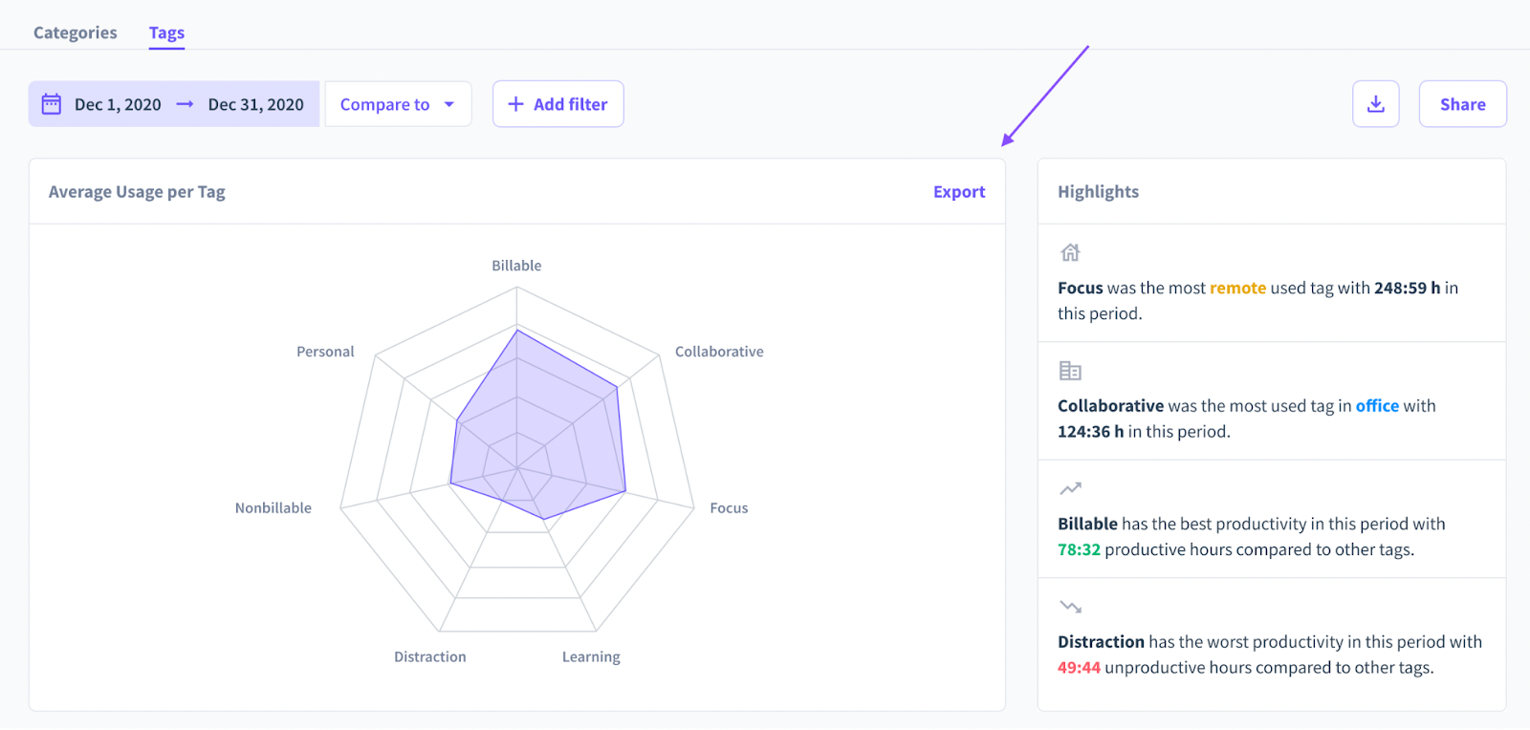Click the Billable label on radar chart

click(516, 266)
